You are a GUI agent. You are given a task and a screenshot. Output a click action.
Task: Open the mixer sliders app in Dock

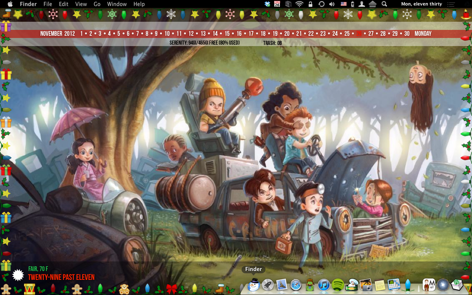pos(394,285)
